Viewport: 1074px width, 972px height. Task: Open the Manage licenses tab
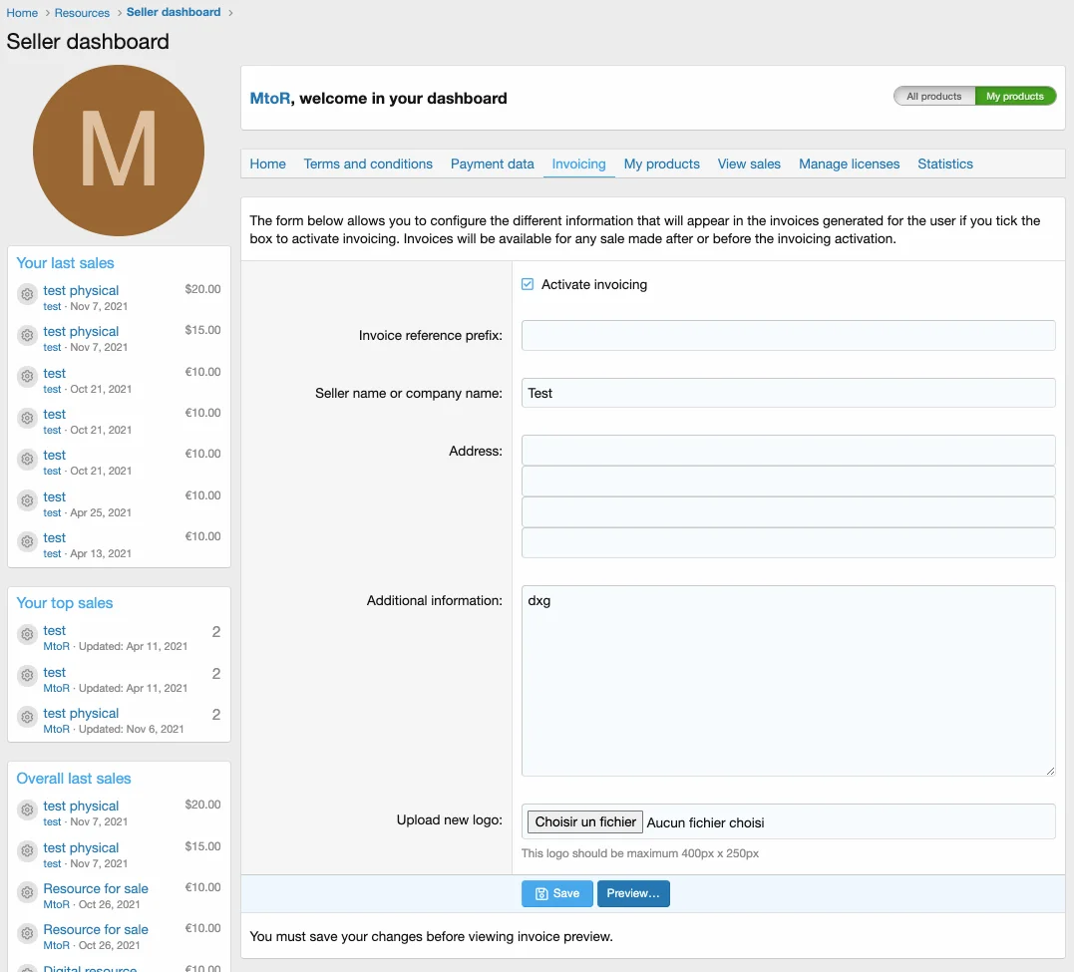click(849, 163)
